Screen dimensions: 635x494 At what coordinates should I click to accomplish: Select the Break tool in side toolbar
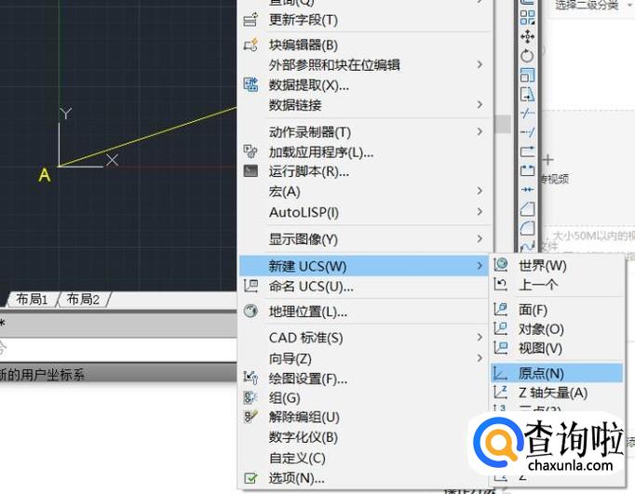tap(527, 170)
